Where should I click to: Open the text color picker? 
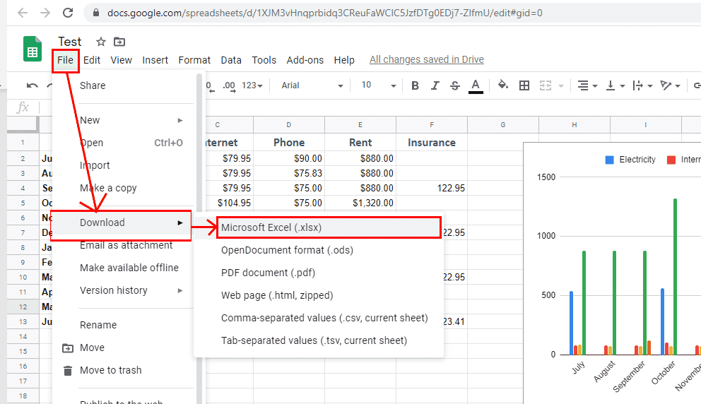(476, 85)
